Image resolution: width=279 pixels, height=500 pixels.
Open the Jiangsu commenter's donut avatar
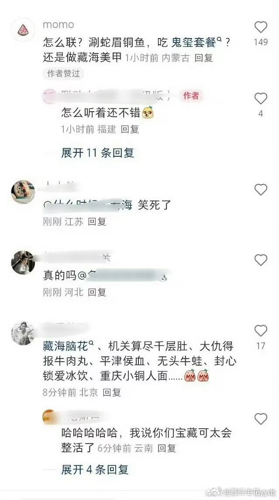(x=23, y=192)
